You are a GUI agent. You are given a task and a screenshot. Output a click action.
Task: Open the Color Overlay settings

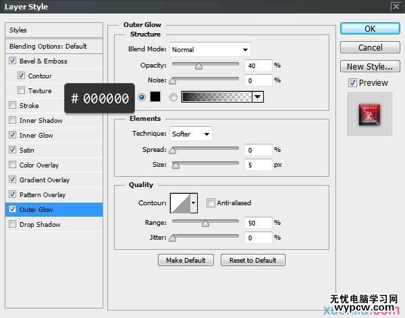(39, 165)
